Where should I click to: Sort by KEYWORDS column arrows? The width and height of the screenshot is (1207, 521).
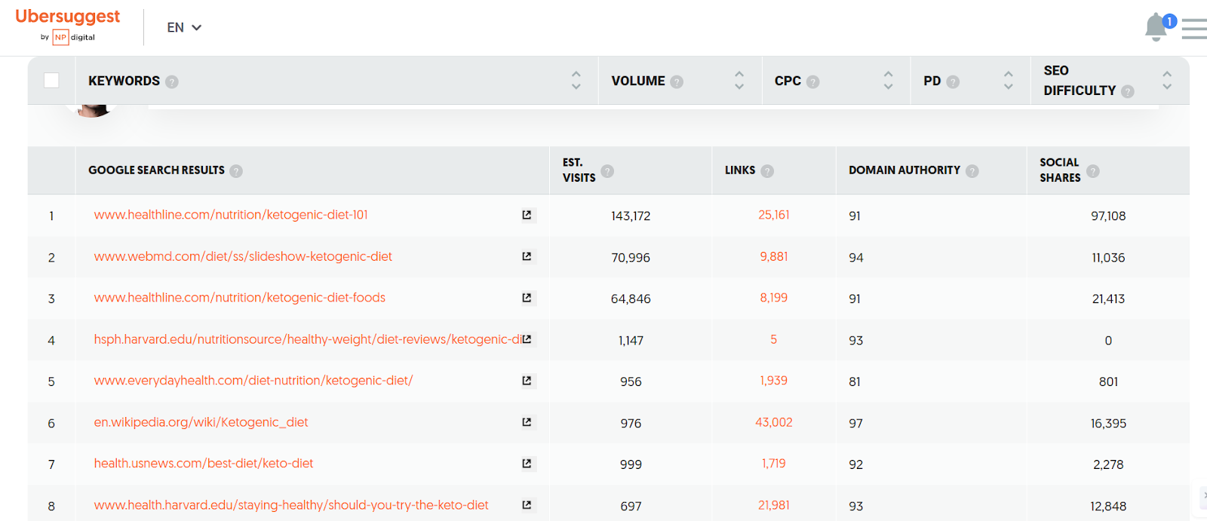pos(576,80)
